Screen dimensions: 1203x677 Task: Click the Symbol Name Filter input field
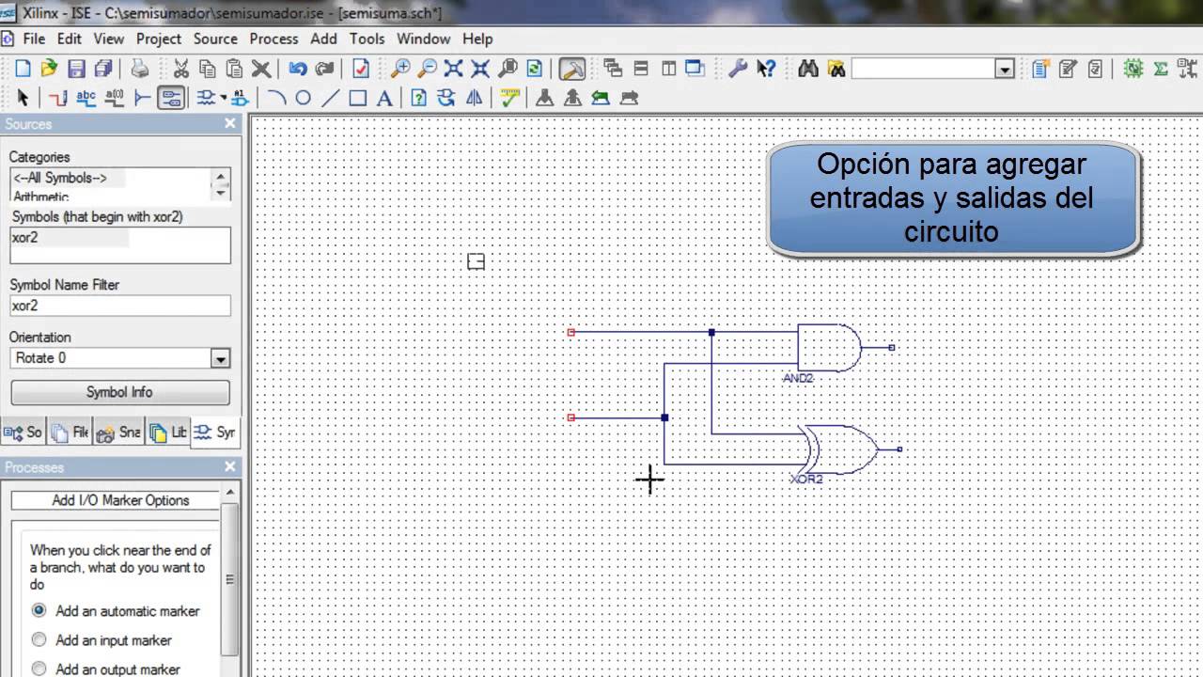(x=119, y=306)
